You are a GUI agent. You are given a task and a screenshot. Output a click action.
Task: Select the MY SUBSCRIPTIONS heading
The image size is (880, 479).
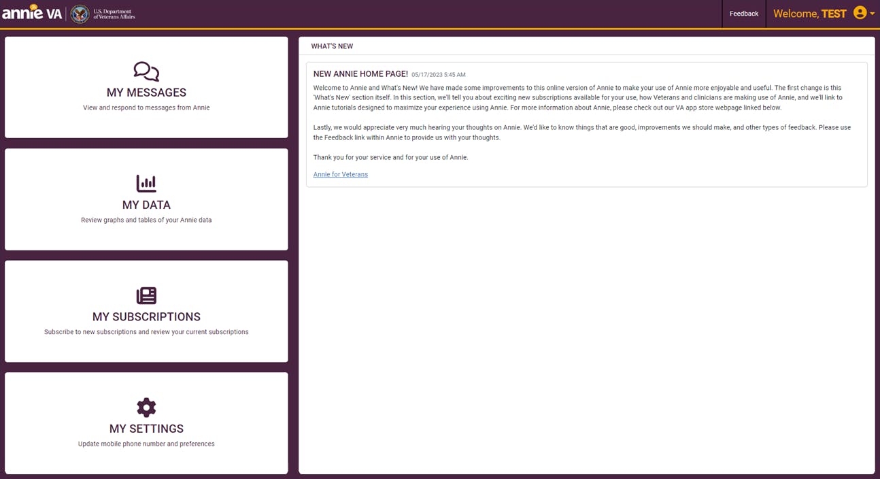pos(146,316)
